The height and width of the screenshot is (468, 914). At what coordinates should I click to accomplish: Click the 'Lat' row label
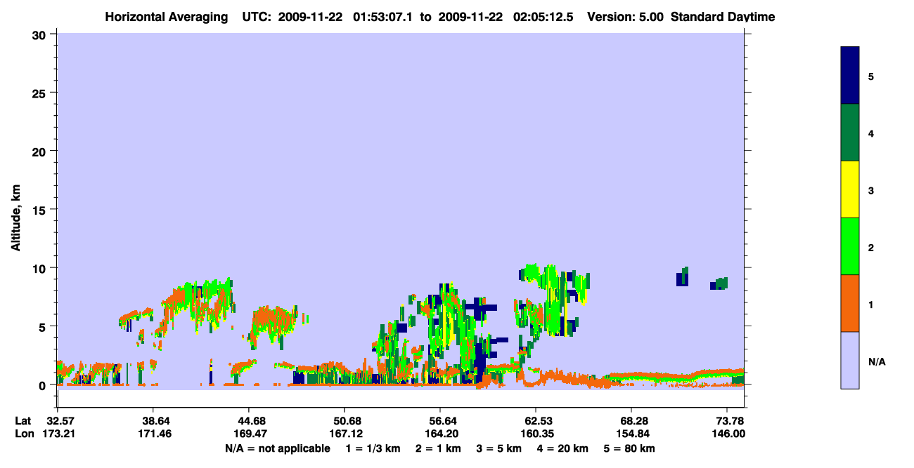click(23, 421)
